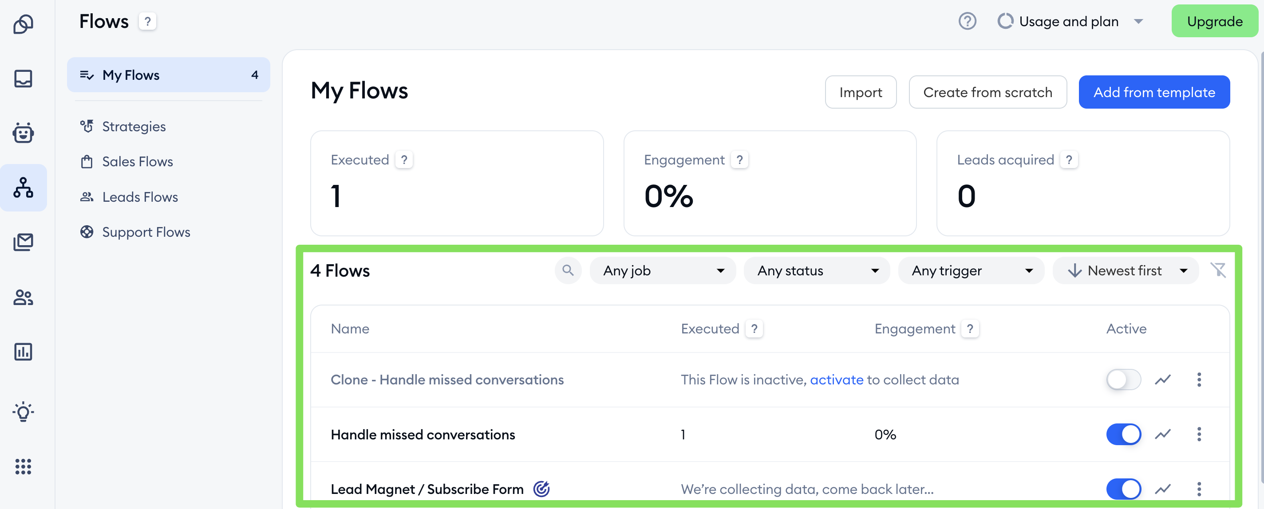Screen dimensions: 1264x509
Task: Click the 4 Flows count heading
Action: (340, 270)
